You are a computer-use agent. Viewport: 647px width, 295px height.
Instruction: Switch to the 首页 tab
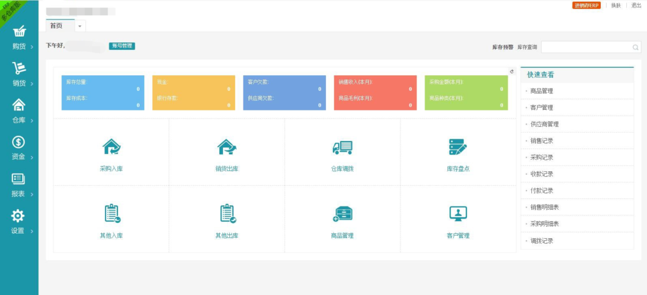point(57,25)
